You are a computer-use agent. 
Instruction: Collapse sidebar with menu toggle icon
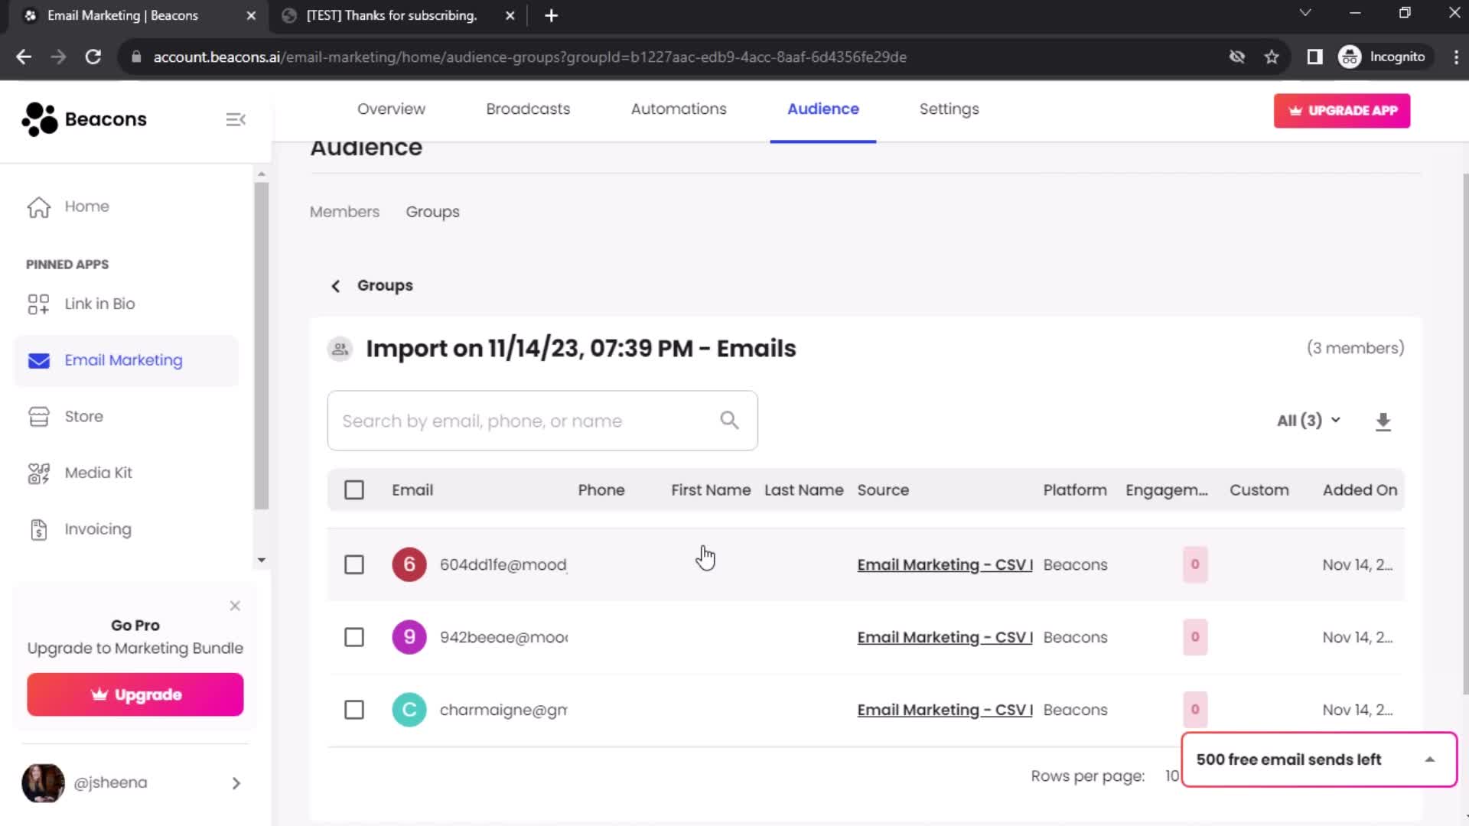[x=236, y=119]
